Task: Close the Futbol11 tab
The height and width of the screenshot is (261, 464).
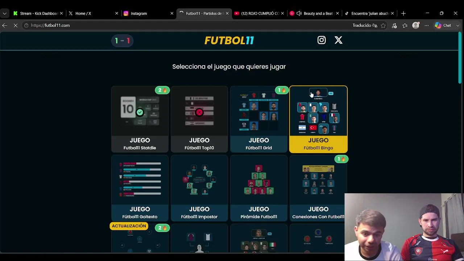Action: tap(227, 13)
